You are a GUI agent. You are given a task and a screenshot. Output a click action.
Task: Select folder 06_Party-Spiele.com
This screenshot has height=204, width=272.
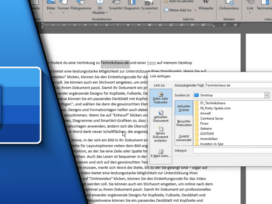point(215,108)
